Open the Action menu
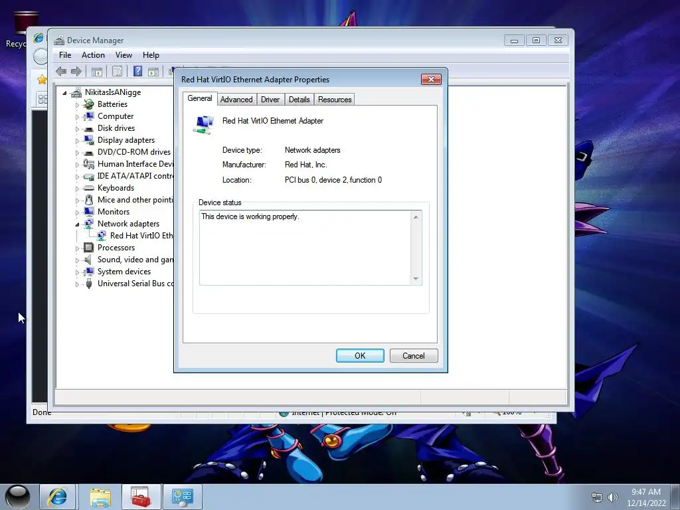 (x=93, y=55)
